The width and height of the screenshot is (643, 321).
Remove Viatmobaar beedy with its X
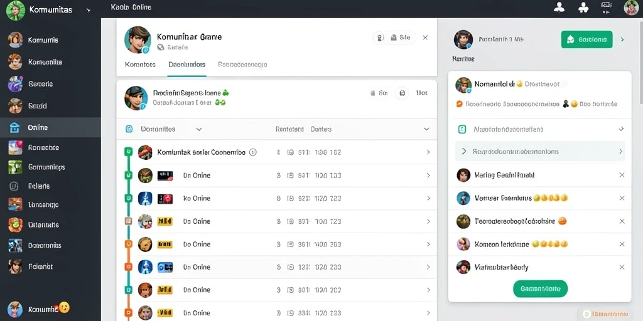pos(622,267)
